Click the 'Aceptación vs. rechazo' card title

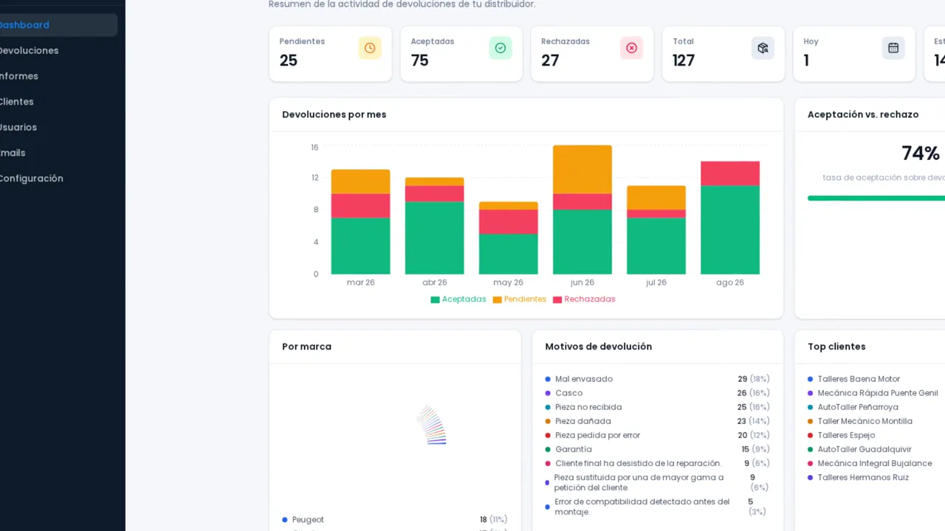click(863, 114)
